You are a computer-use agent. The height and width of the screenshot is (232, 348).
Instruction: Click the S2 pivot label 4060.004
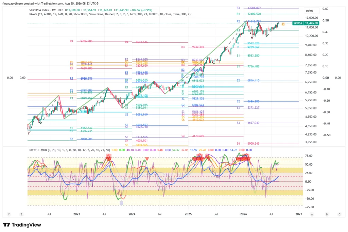86,139
